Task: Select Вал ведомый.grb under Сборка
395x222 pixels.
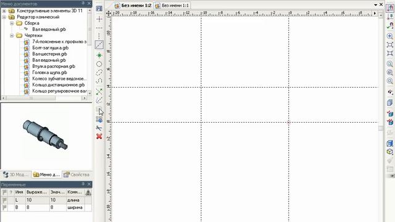Action: pyautogui.click(x=49, y=30)
